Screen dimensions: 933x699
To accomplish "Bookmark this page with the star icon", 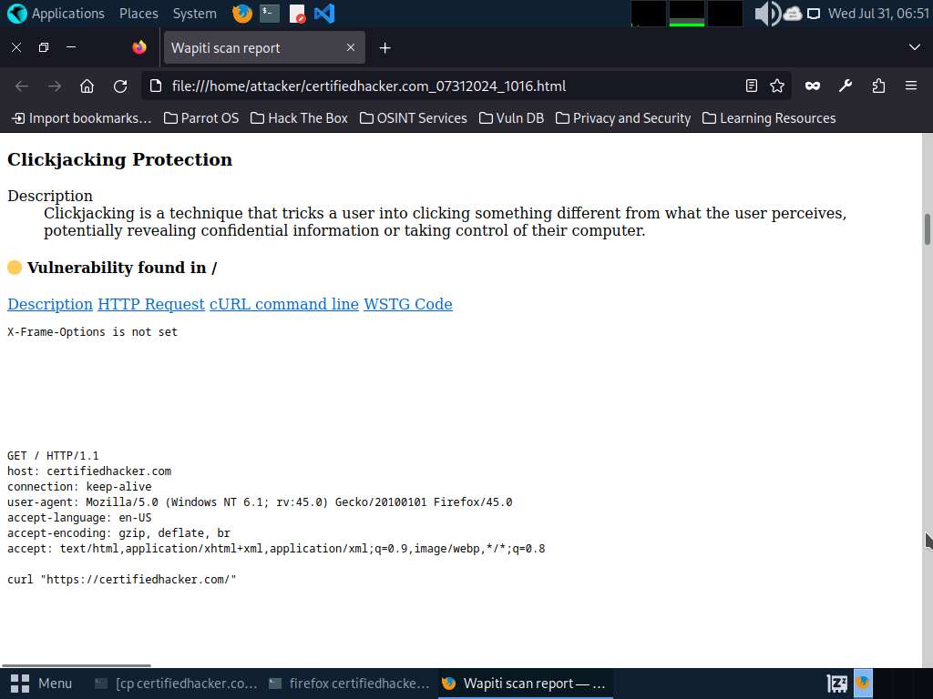I will 777,86.
